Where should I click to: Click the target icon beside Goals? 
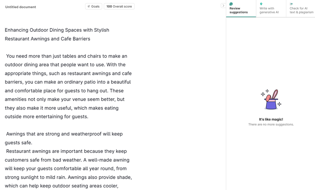(89, 6)
